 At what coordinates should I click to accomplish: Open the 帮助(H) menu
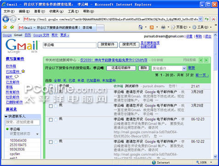coord(89,11)
